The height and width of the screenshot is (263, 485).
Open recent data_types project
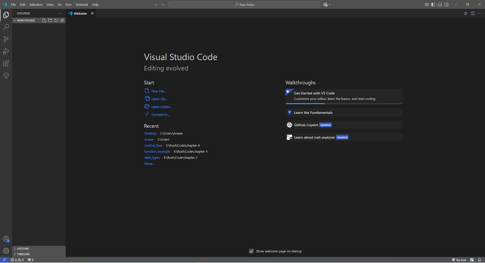click(152, 158)
